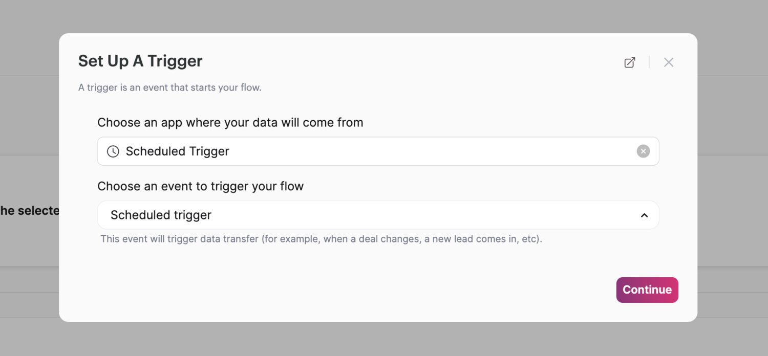Click the 'Scheduled Trigger' text inside app field

(177, 151)
